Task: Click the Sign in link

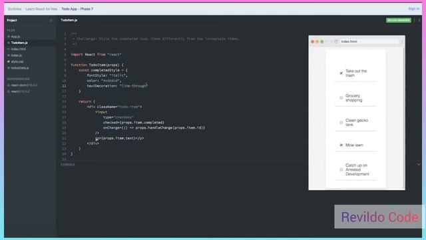Action: coord(414,9)
